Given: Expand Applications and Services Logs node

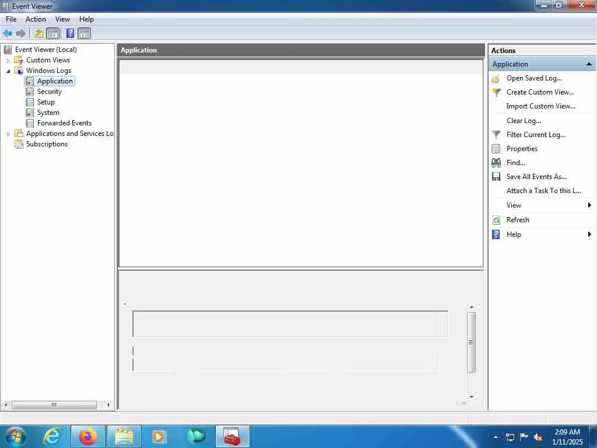Looking at the screenshot, I should pos(8,134).
